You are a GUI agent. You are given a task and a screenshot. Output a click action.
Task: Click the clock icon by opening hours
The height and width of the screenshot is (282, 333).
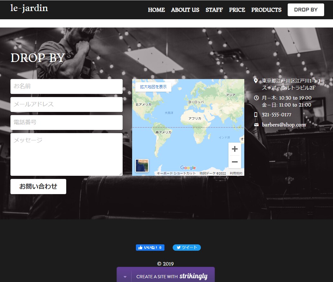(x=256, y=98)
